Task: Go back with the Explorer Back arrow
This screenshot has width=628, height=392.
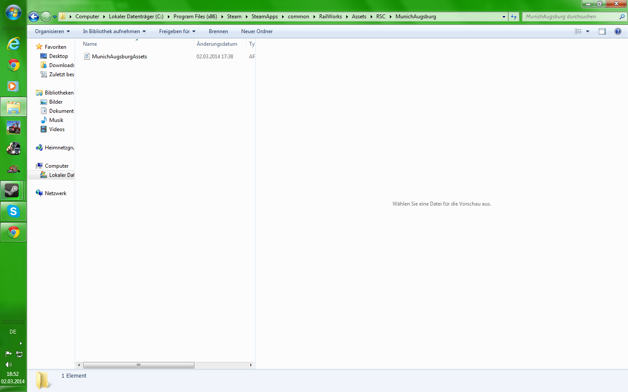Action: click(x=34, y=17)
